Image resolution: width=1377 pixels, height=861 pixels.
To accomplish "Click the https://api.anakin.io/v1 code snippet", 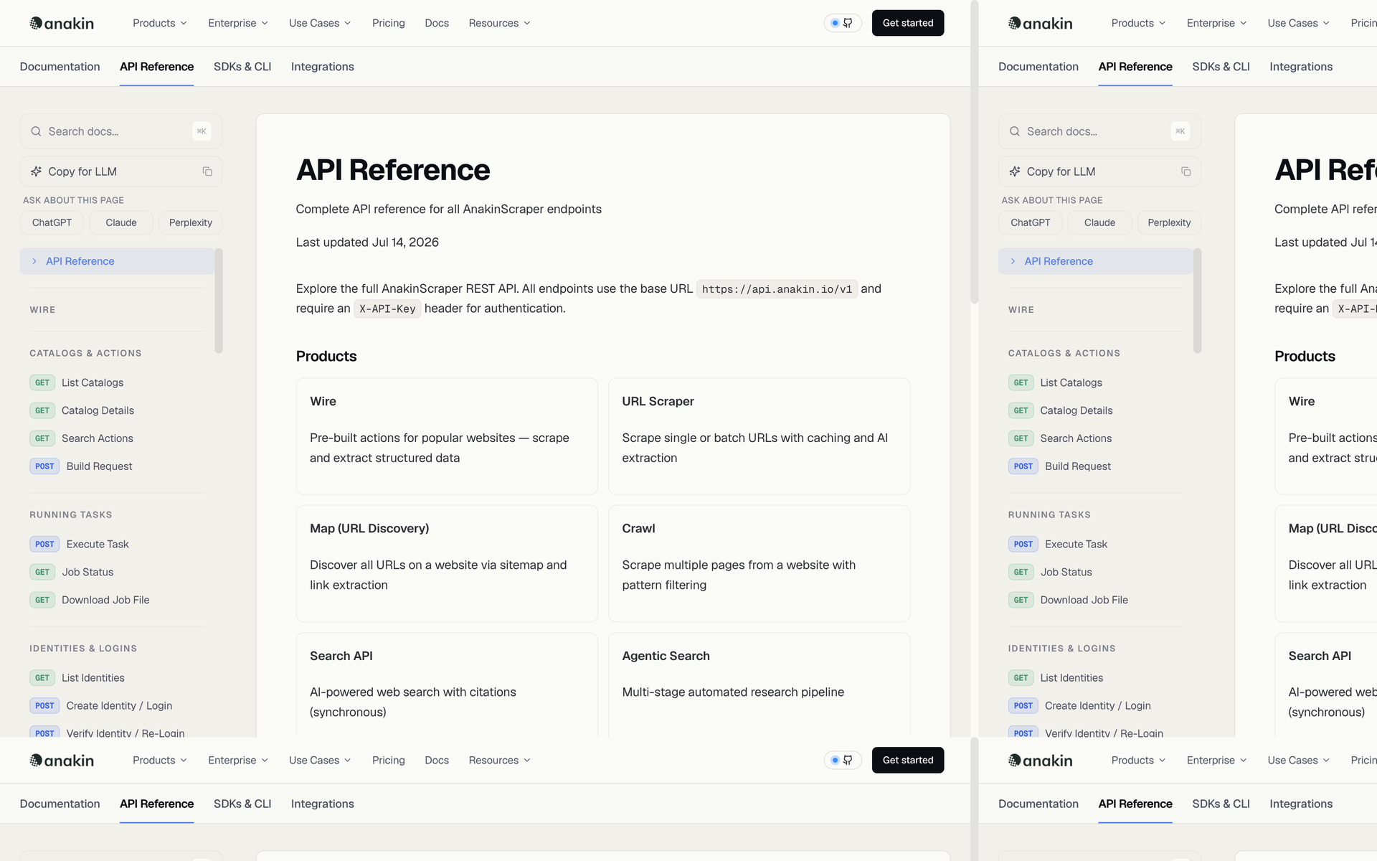I will tap(777, 289).
